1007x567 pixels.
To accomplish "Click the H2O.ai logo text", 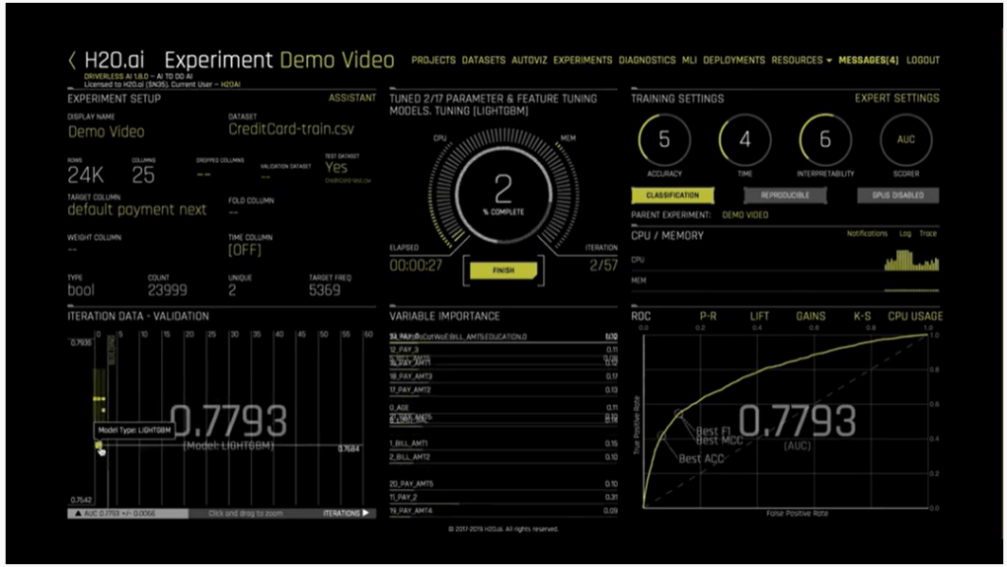I will 115,60.
